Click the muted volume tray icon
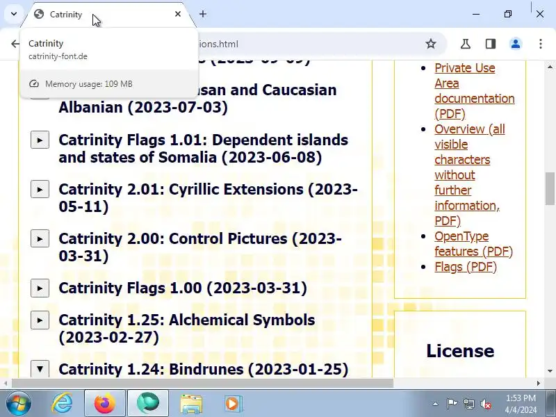The image size is (556, 417). (486, 404)
